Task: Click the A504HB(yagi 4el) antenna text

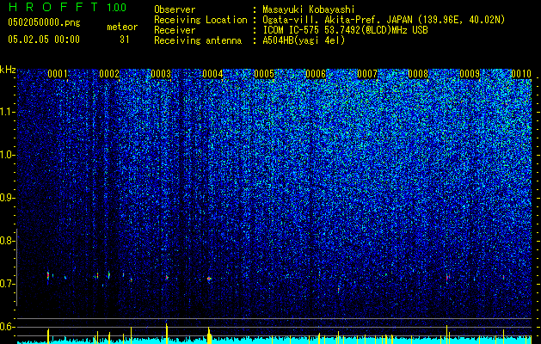Action: pyautogui.click(x=304, y=40)
